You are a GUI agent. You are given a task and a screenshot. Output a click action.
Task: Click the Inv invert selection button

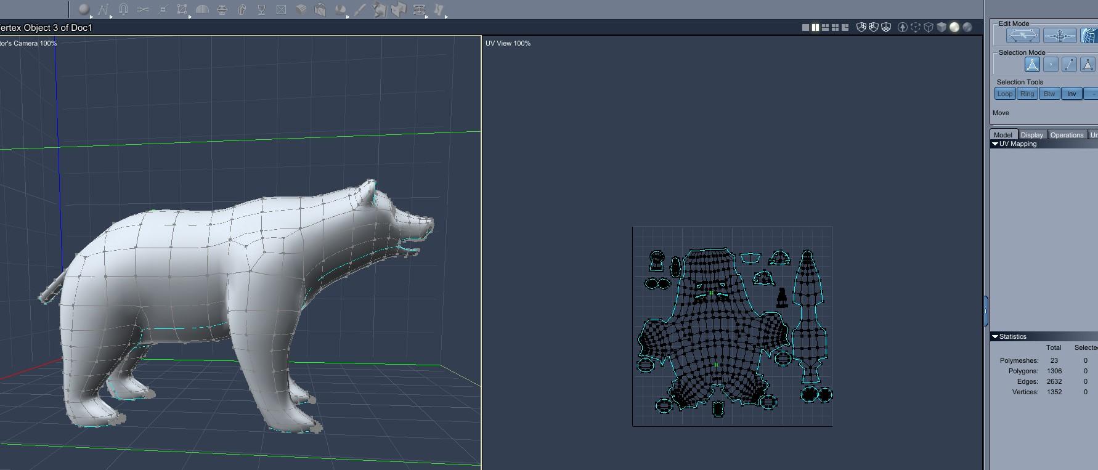click(x=1072, y=94)
